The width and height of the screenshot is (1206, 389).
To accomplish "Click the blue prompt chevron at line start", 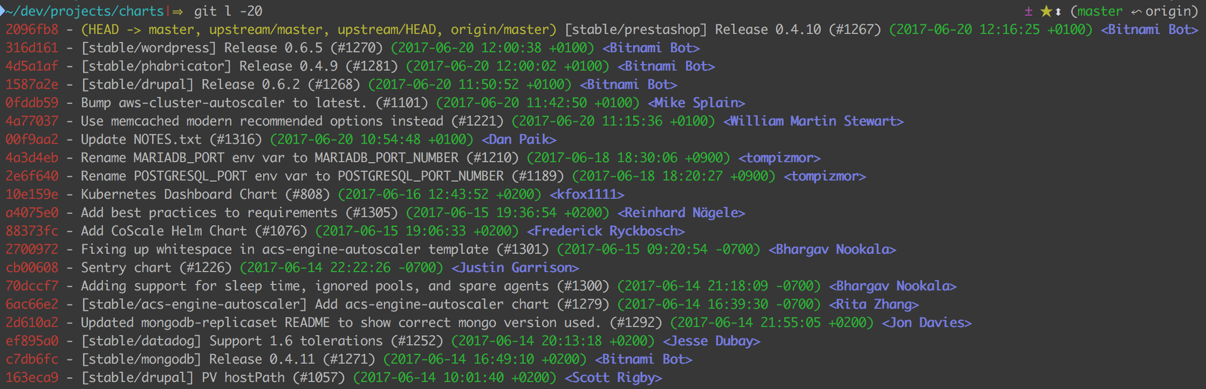I will (x=3, y=11).
